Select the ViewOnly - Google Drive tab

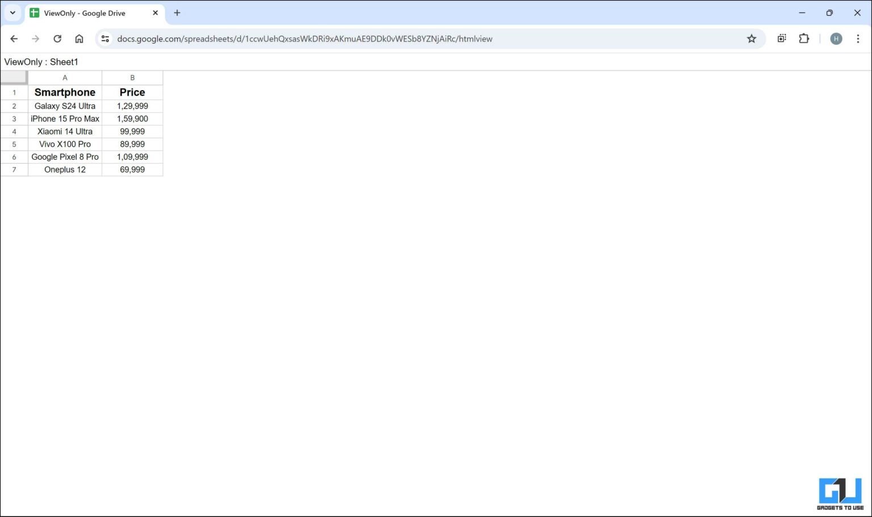(x=85, y=12)
